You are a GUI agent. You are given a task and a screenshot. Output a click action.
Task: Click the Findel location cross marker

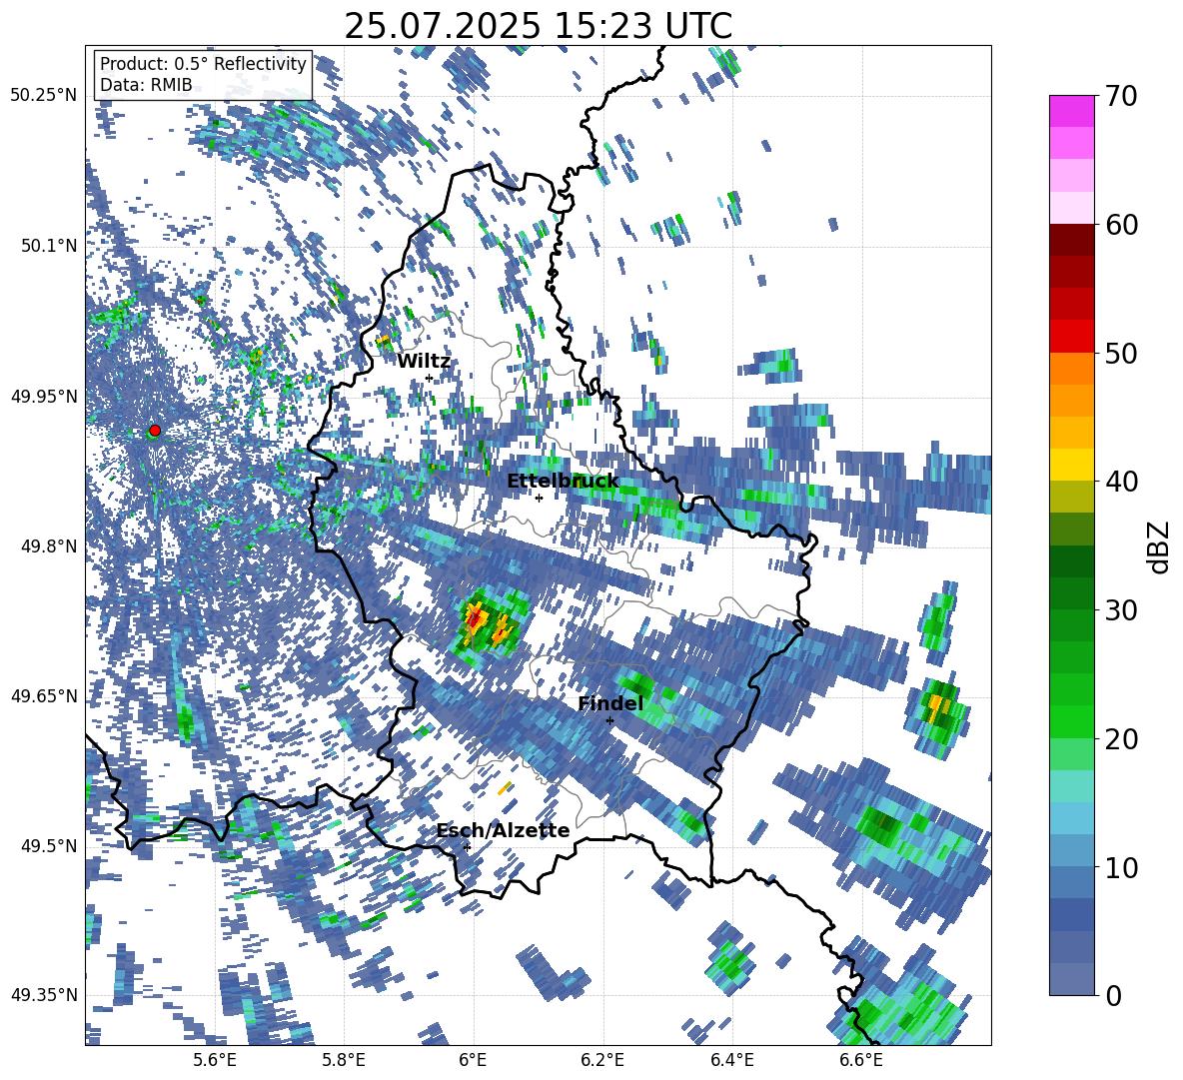pyautogui.click(x=609, y=720)
